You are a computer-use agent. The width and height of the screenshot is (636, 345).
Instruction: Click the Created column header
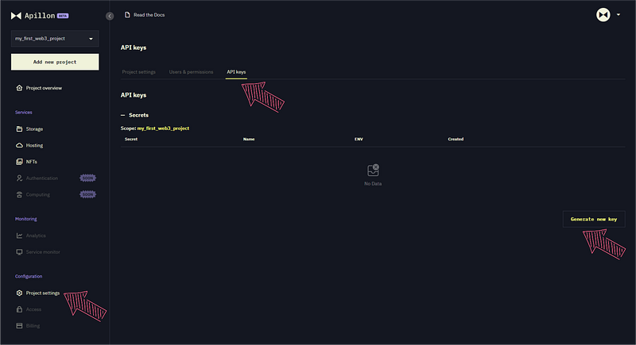[x=456, y=139]
